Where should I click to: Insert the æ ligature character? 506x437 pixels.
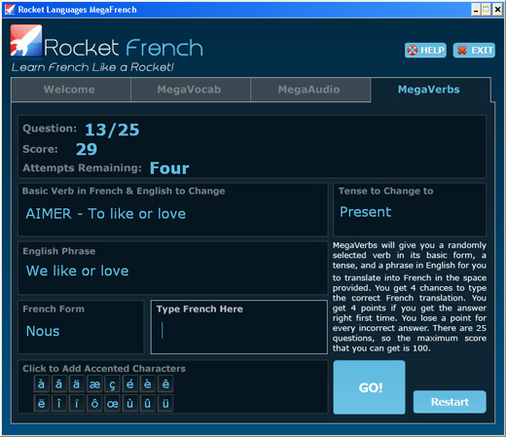94,383
